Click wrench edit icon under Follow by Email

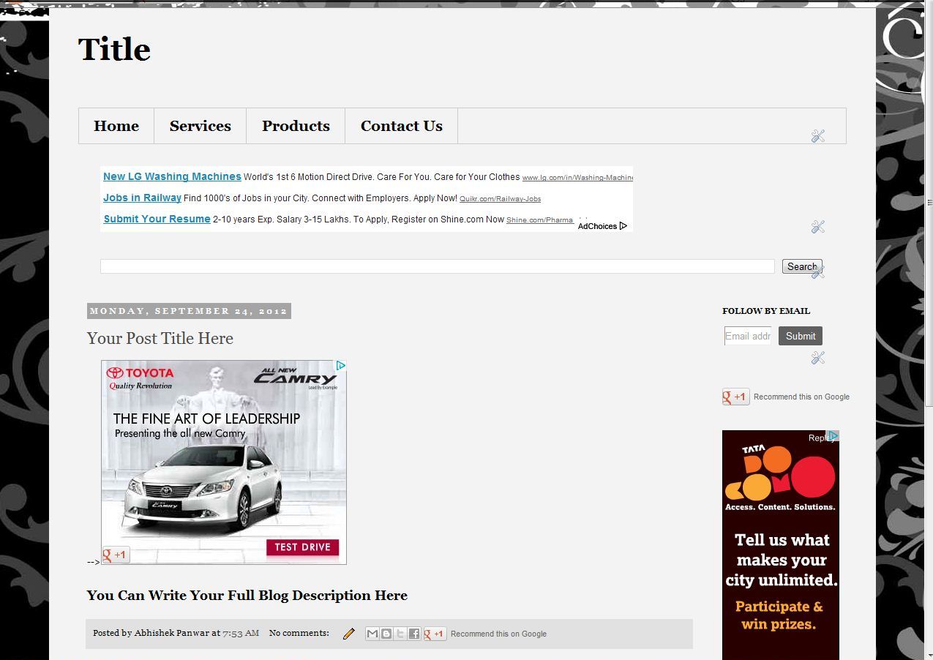(x=818, y=358)
